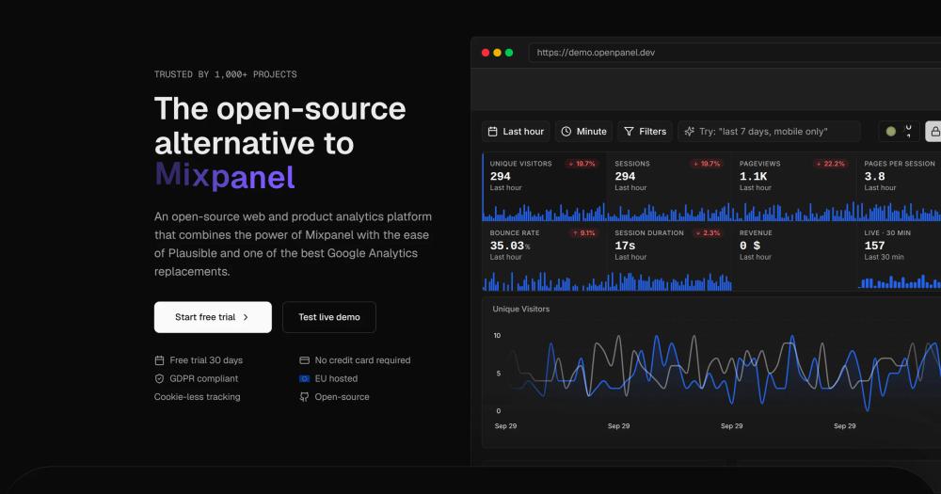The height and width of the screenshot is (494, 941).
Task: Click the Start free trial button
Action: point(213,317)
